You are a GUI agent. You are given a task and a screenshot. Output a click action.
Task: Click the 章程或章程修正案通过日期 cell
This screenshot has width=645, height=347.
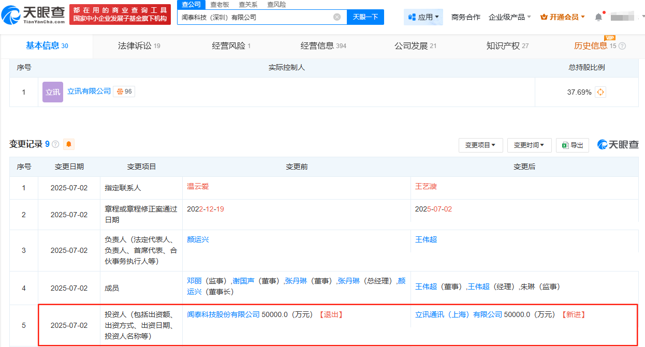pos(141,214)
